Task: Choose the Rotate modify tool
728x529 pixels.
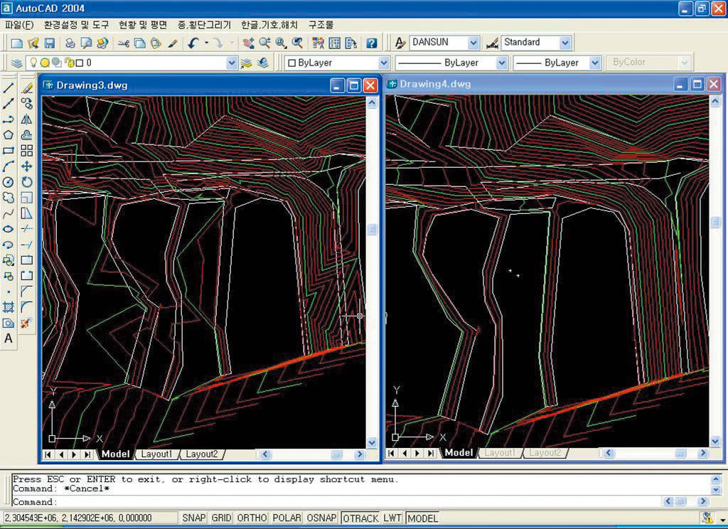Action: (x=27, y=182)
